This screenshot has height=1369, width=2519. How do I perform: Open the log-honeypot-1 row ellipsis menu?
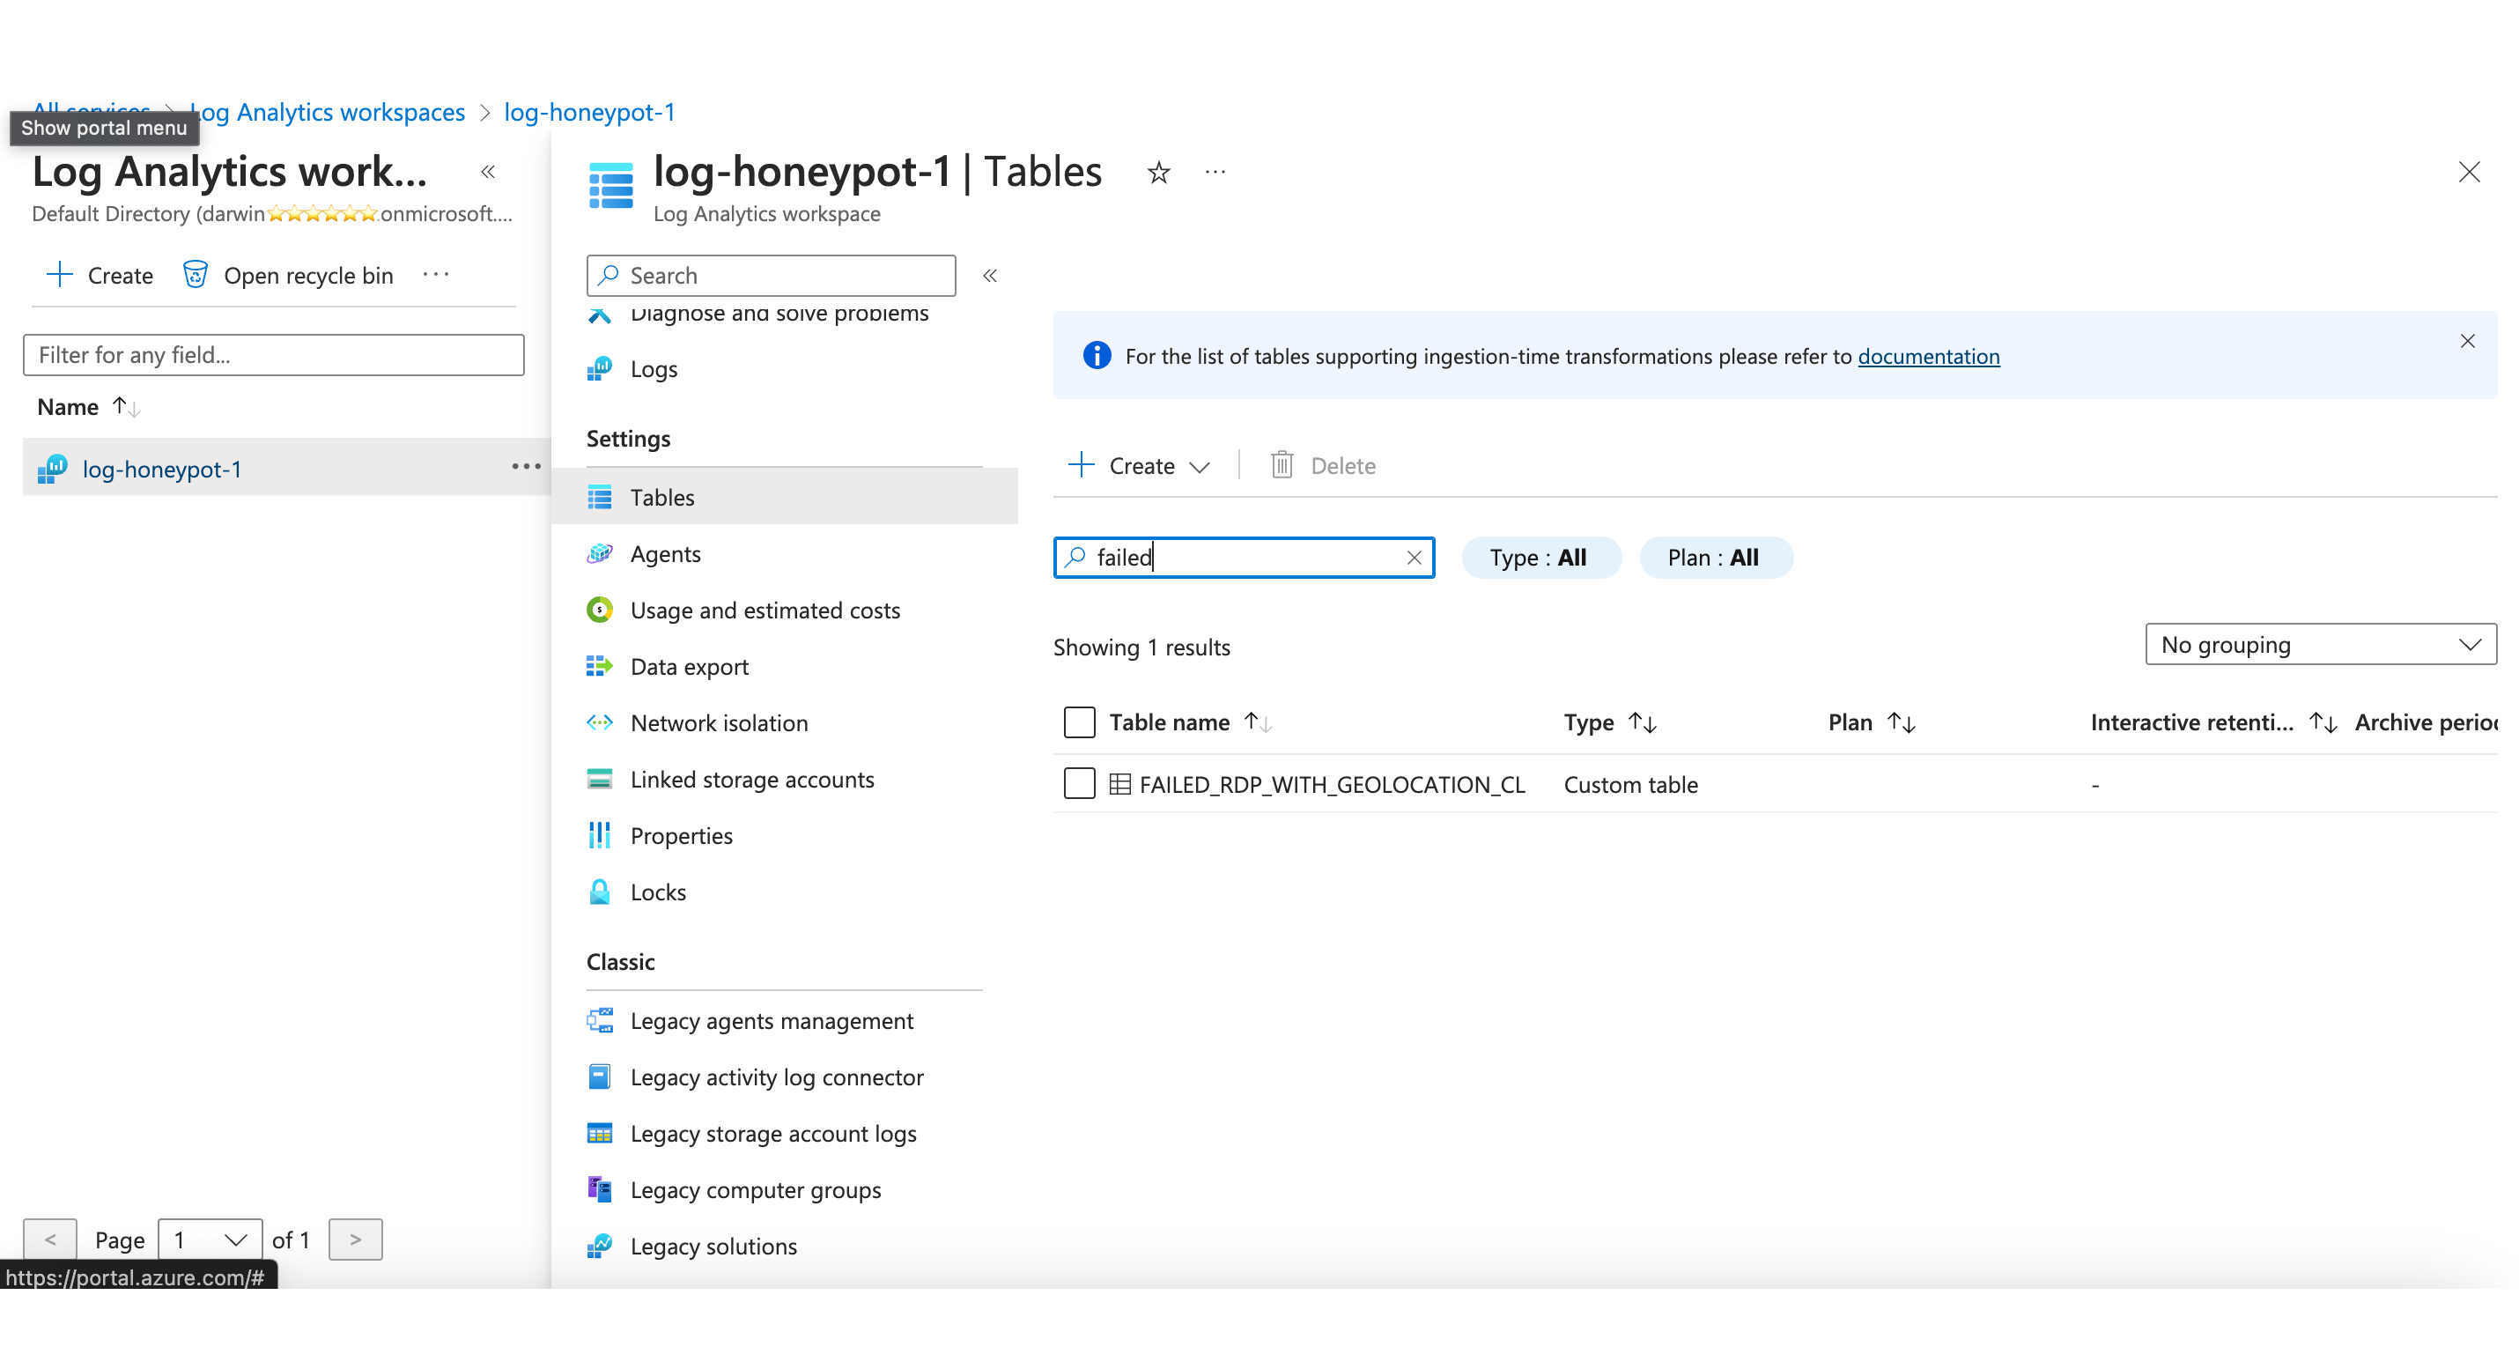coord(526,466)
